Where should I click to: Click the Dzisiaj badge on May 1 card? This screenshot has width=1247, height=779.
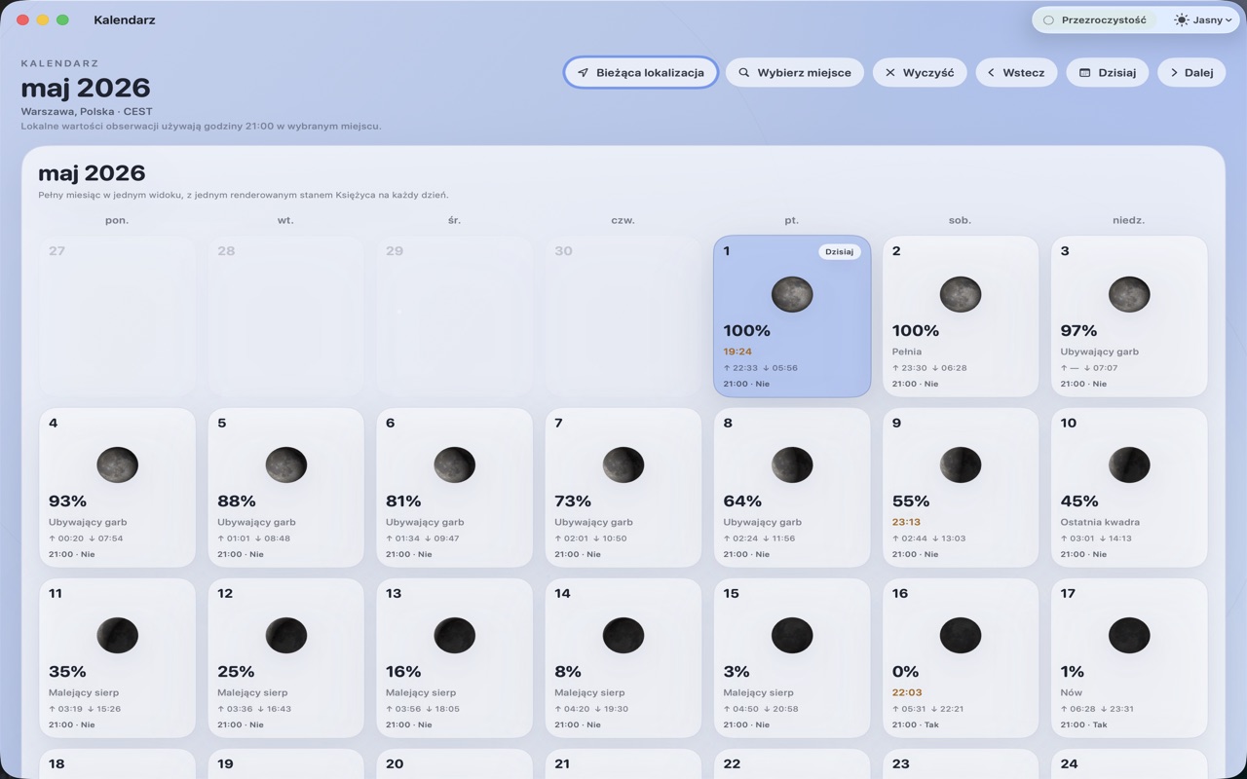coord(839,251)
